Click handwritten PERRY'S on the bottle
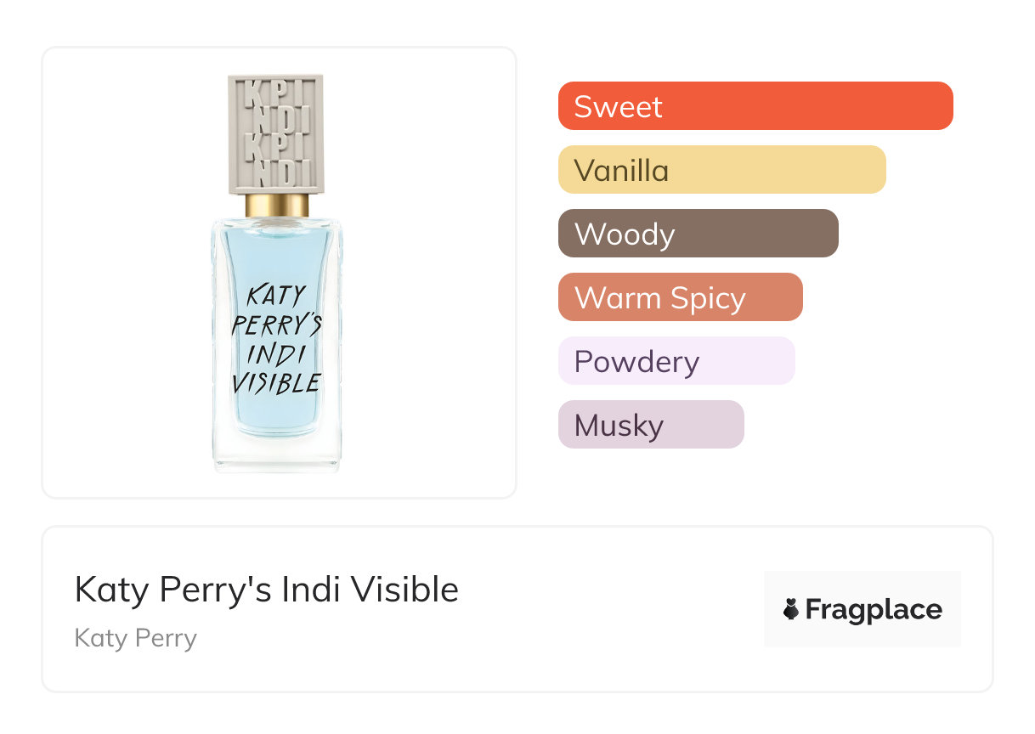The height and width of the screenshot is (734, 1035). click(x=277, y=325)
